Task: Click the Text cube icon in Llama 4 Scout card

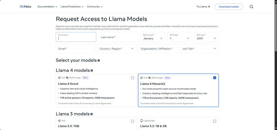Action: 59,78
